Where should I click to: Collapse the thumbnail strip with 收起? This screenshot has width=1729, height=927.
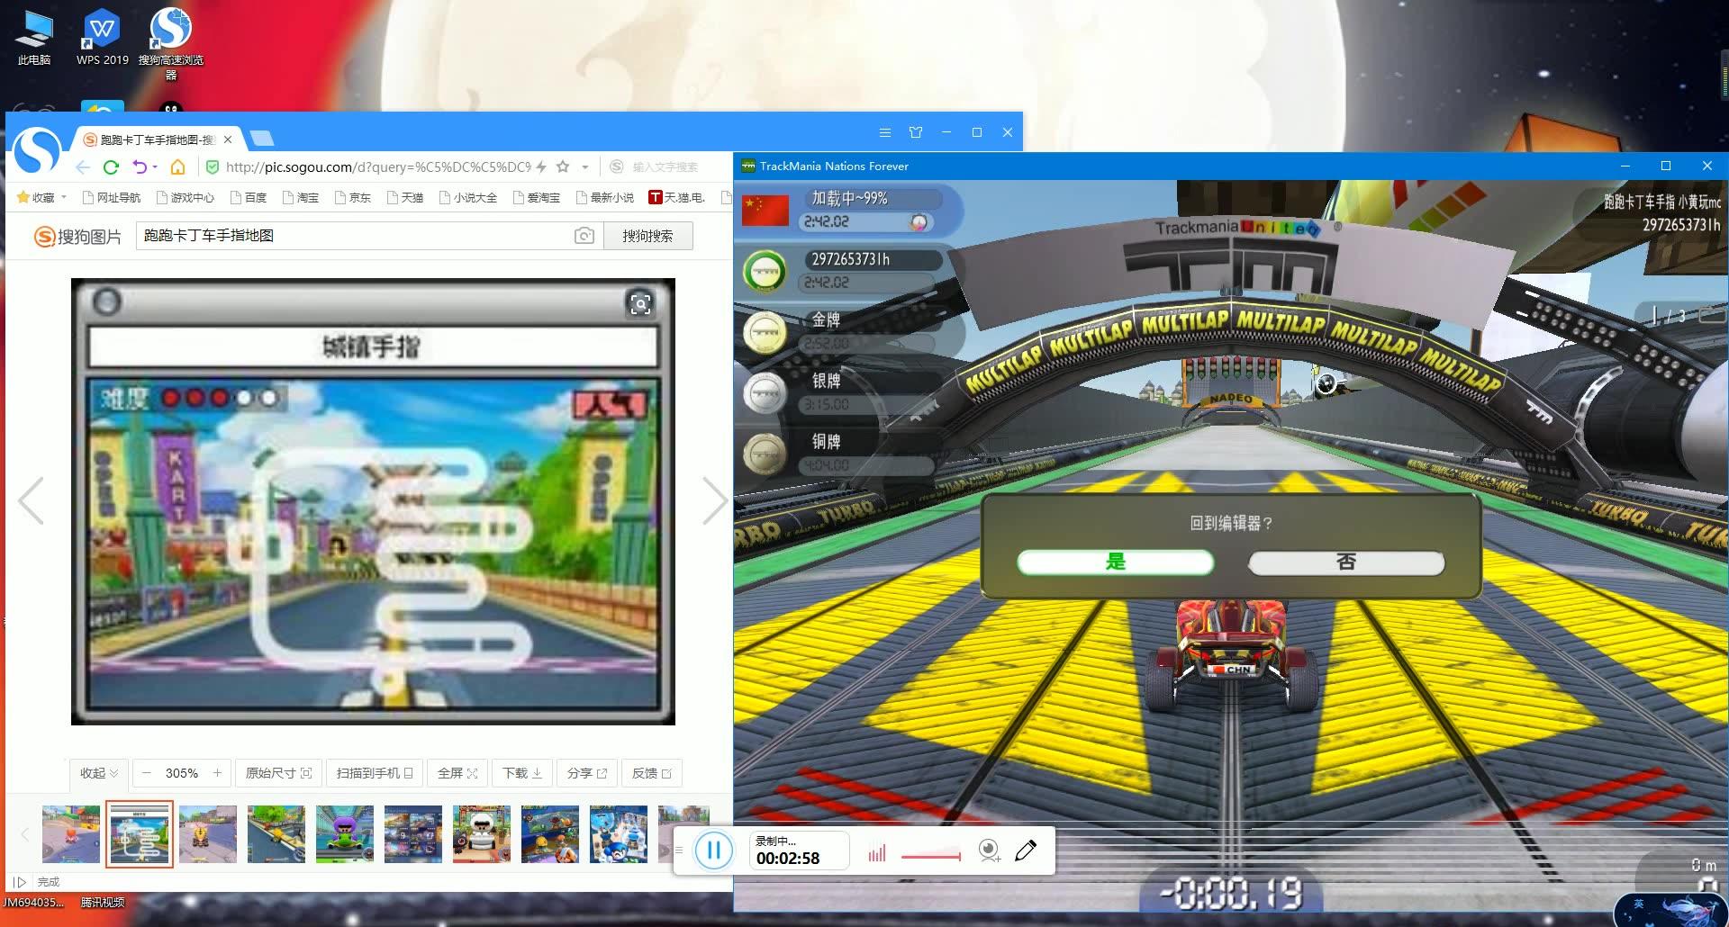coord(99,773)
